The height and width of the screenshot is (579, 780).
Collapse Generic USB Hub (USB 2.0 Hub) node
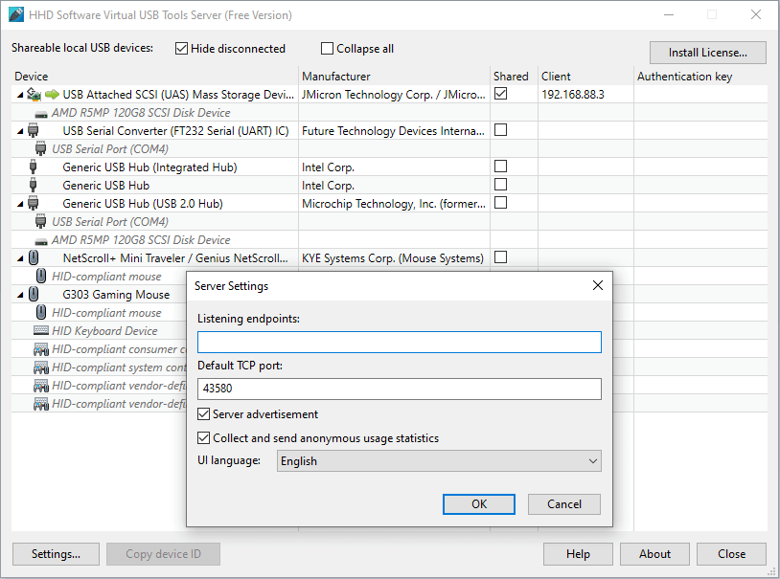[x=20, y=204]
